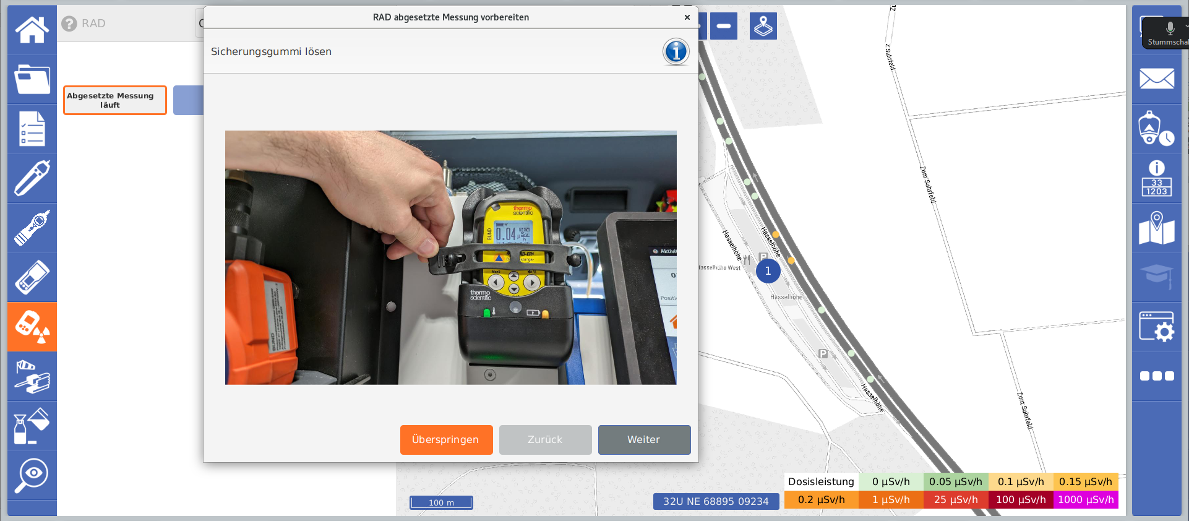The width and height of the screenshot is (1189, 521).
Task: Open the probe sensor tool icon
Action: coord(32,228)
